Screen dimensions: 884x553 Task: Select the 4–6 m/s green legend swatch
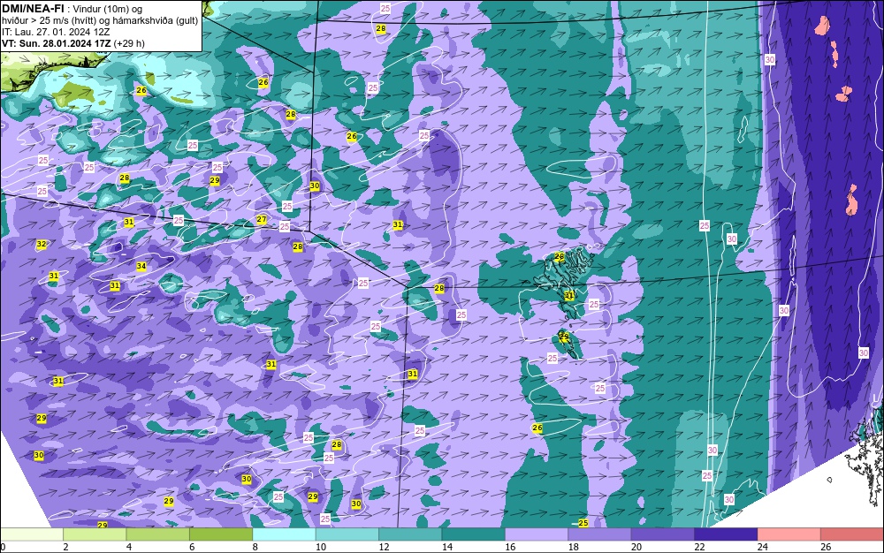pos(158,534)
